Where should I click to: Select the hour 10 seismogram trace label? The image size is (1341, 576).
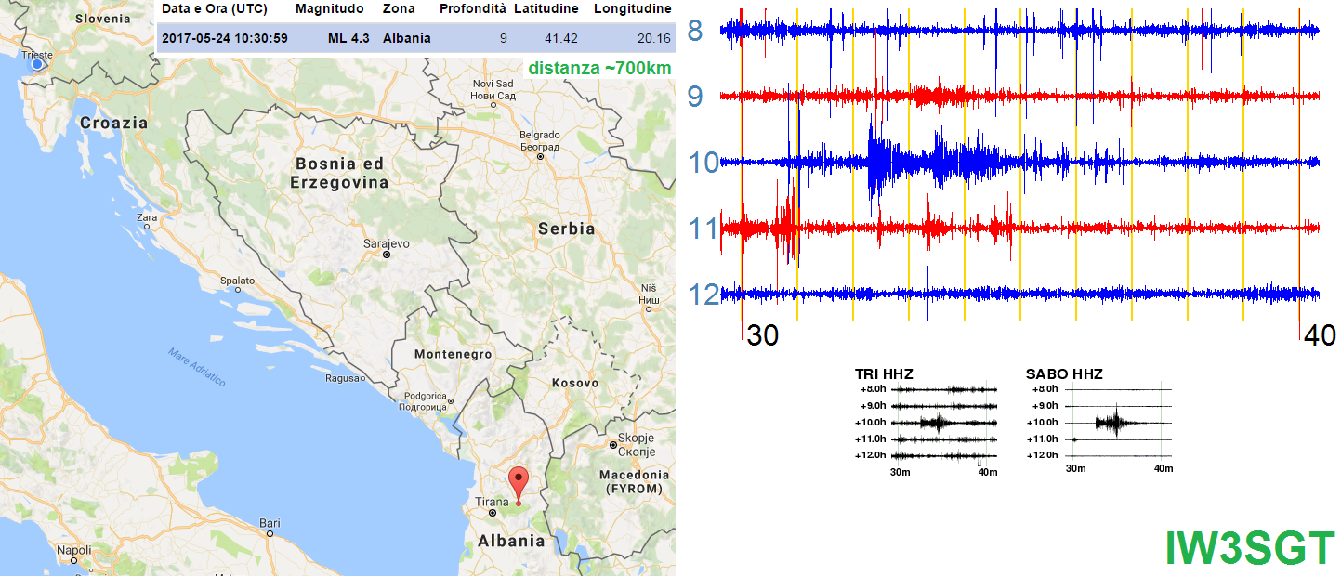tap(703, 163)
